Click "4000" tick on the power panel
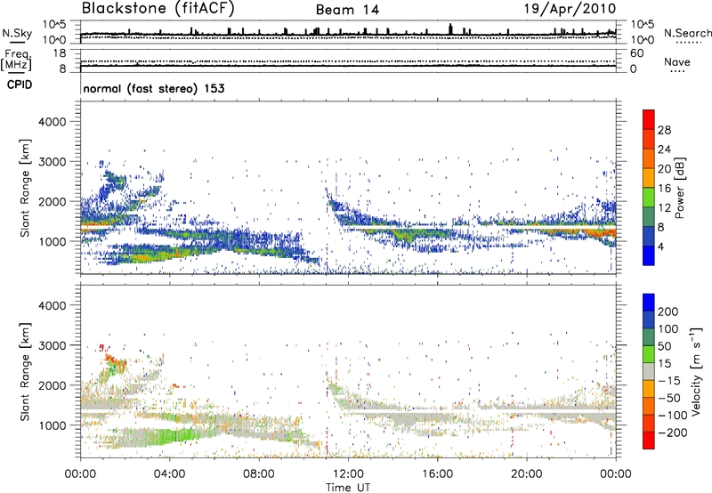 pyautogui.click(x=52, y=122)
